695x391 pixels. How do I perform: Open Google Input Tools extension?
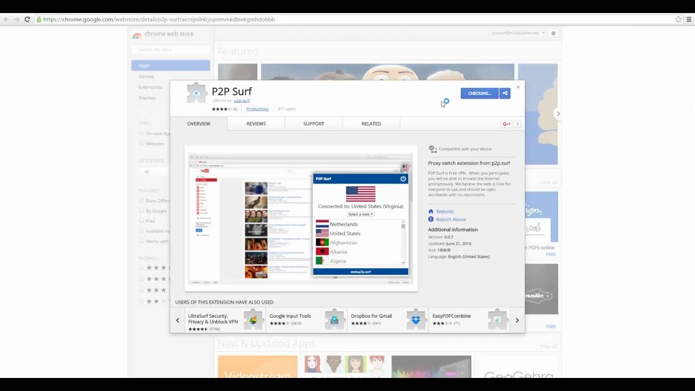(x=290, y=316)
